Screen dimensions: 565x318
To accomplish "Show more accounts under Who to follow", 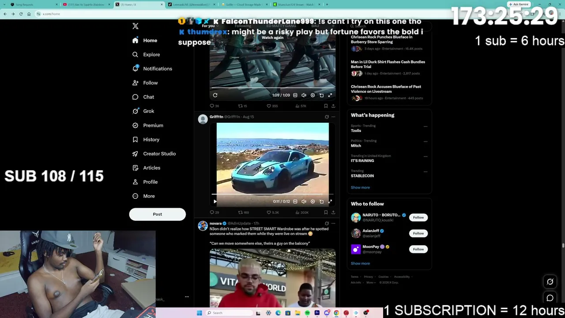I will [360, 263].
